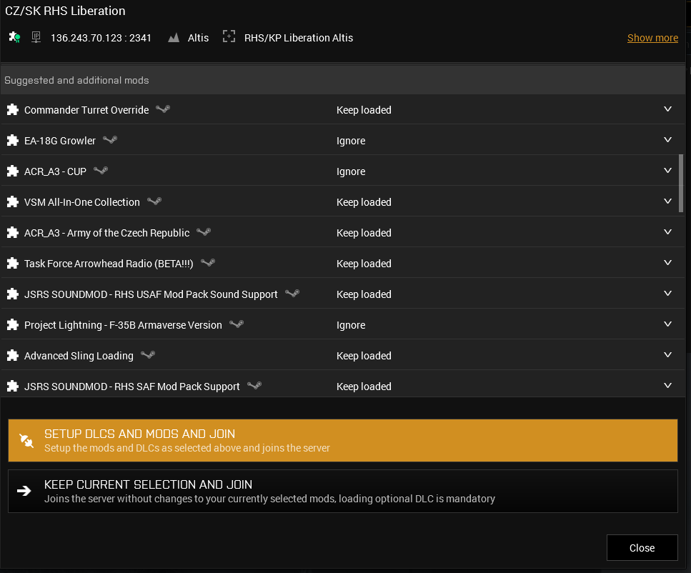Expand details for Task Force Arrowhead Radio

668,263
